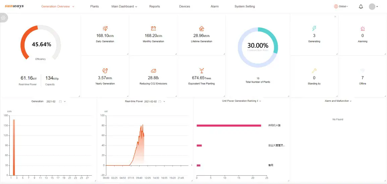Select the Real-time Power date 2021-02-02

[150, 101]
